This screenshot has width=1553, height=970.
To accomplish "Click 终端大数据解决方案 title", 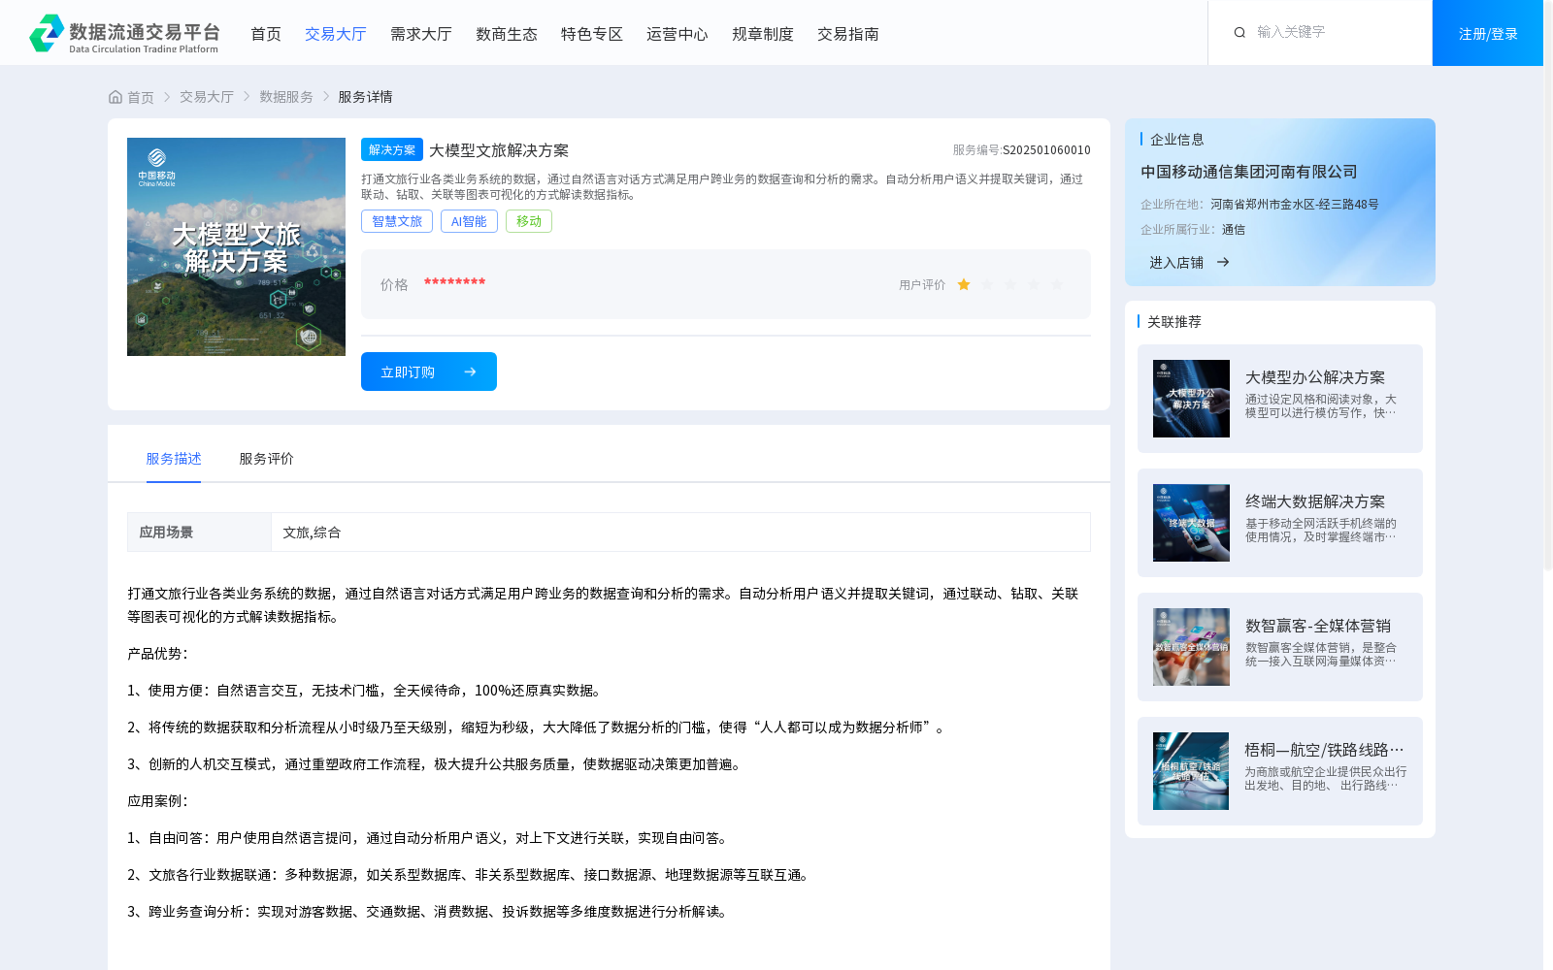I will 1315,501.
